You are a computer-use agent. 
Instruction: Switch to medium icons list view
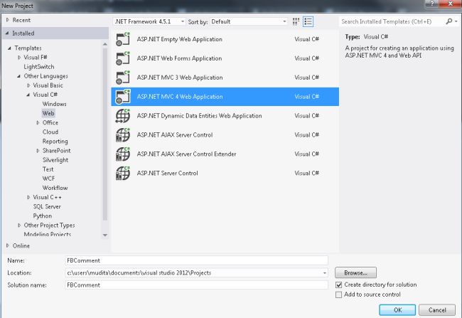(x=308, y=21)
